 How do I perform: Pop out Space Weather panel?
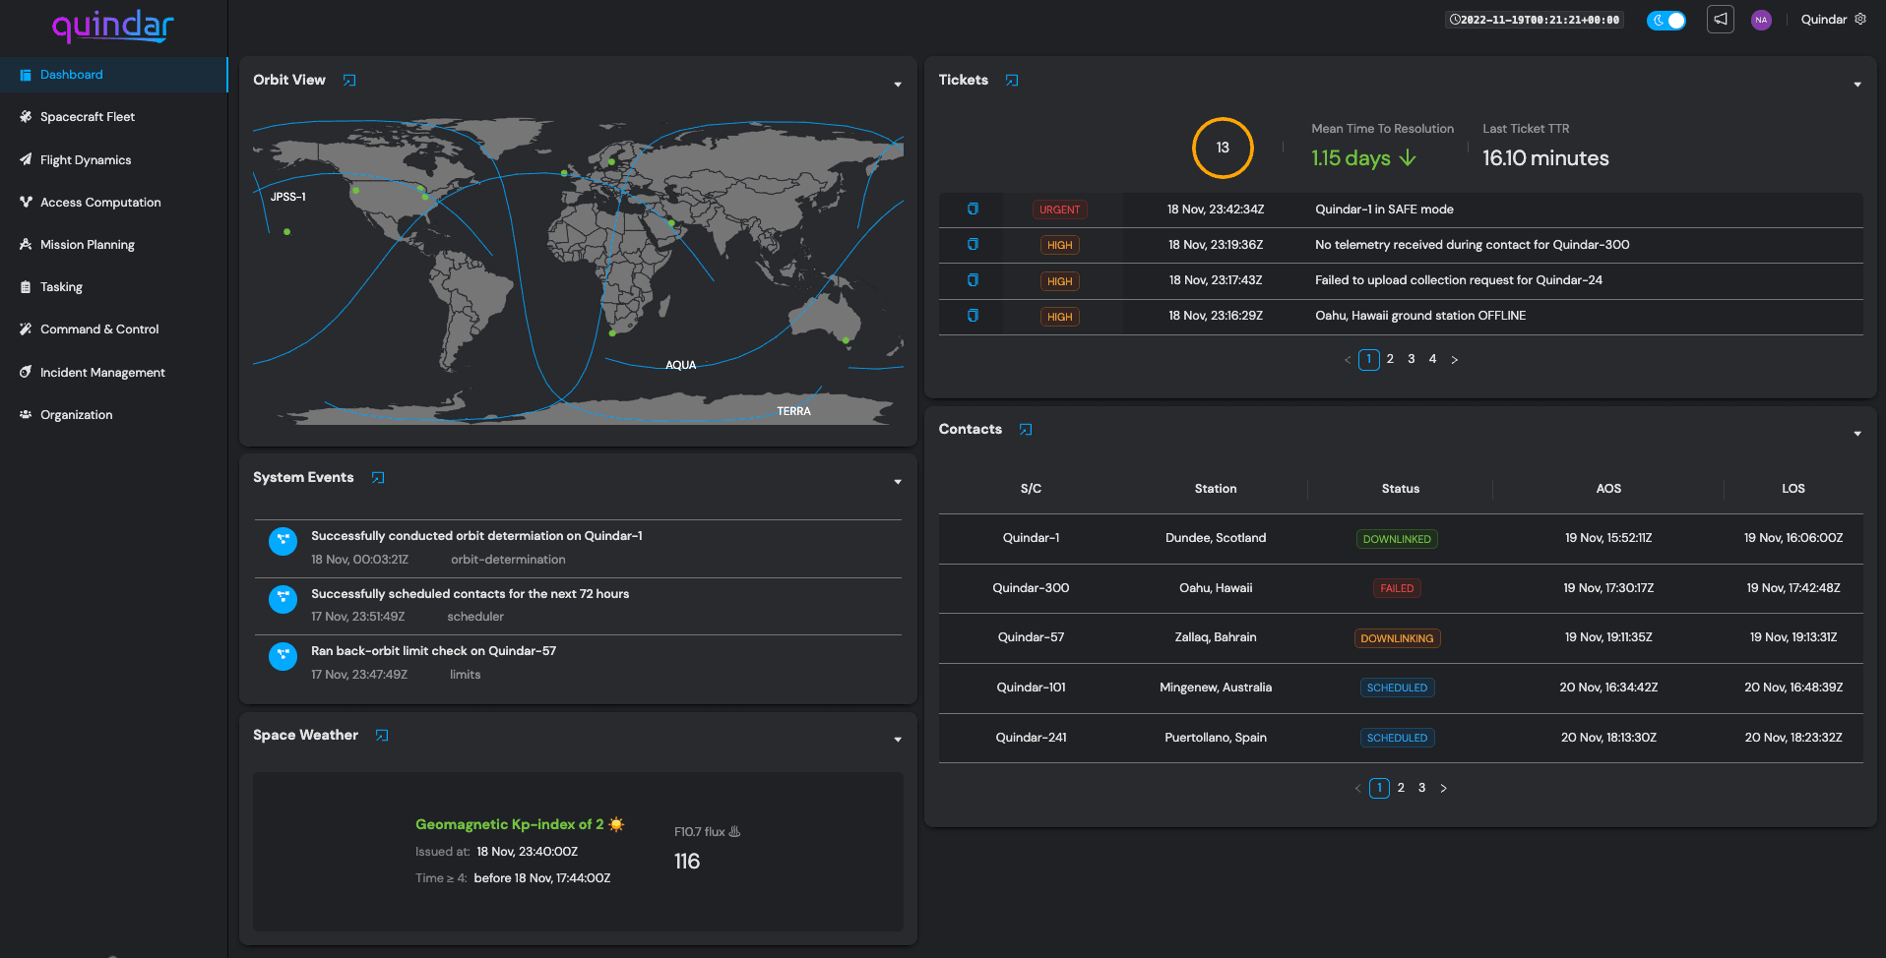[x=382, y=736]
